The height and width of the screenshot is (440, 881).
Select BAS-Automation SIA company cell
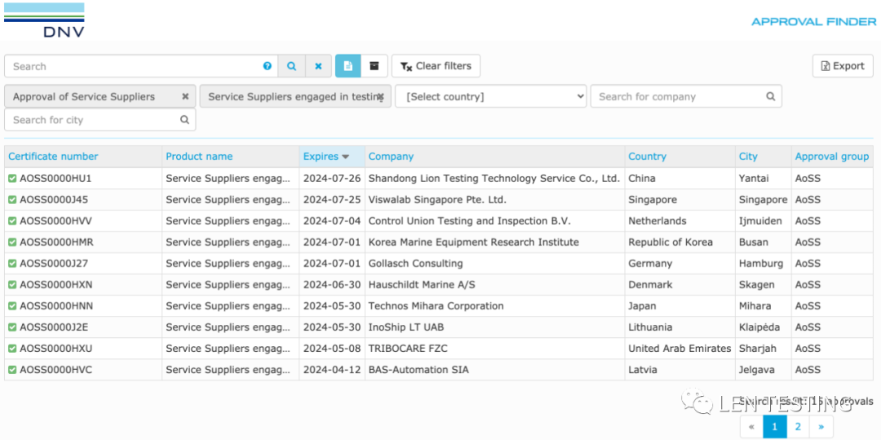click(418, 370)
